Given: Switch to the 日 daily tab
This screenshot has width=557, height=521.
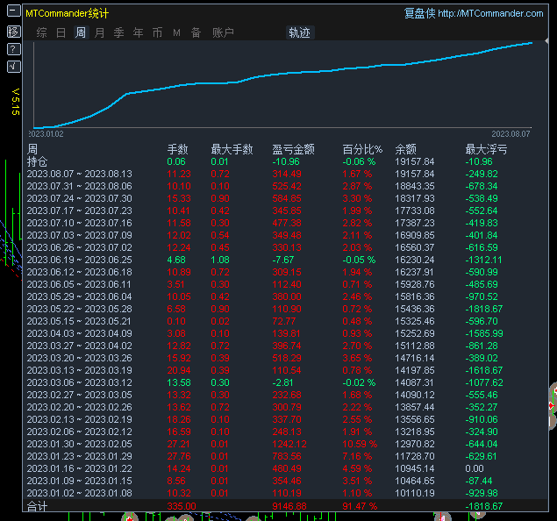Looking at the screenshot, I should [61, 32].
